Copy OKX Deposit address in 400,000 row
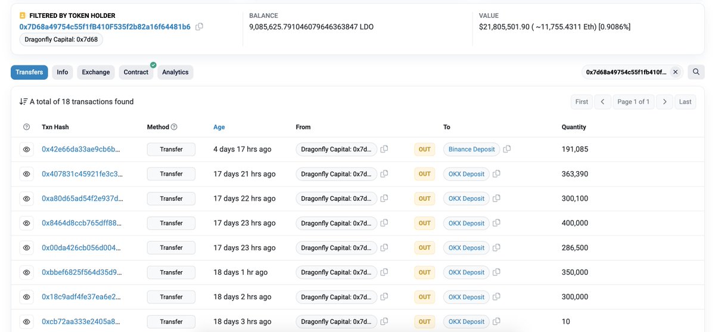The image size is (715, 332). pyautogui.click(x=496, y=223)
